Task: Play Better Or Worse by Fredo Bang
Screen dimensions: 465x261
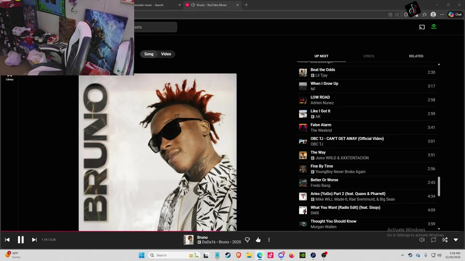Action: point(367,183)
